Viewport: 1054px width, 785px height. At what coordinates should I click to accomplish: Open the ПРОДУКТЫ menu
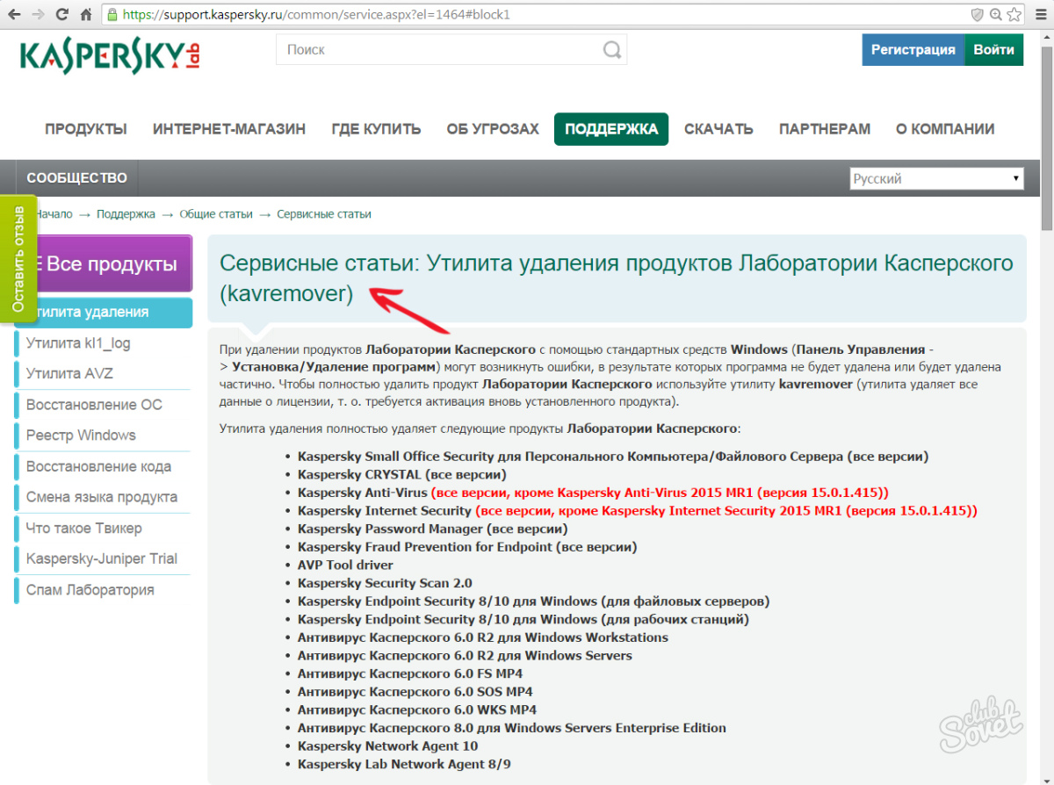coord(86,129)
